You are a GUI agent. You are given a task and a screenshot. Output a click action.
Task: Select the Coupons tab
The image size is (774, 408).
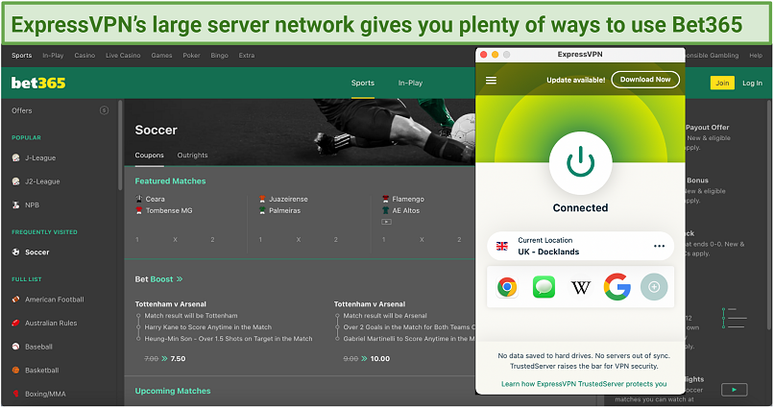(x=149, y=155)
